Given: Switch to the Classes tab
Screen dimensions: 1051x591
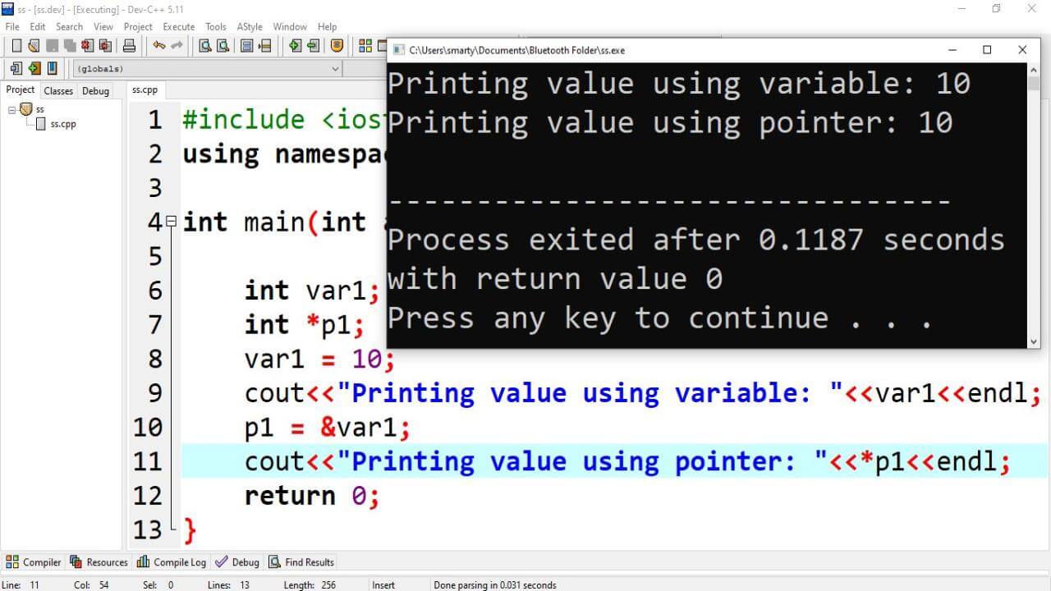Looking at the screenshot, I should click(57, 90).
